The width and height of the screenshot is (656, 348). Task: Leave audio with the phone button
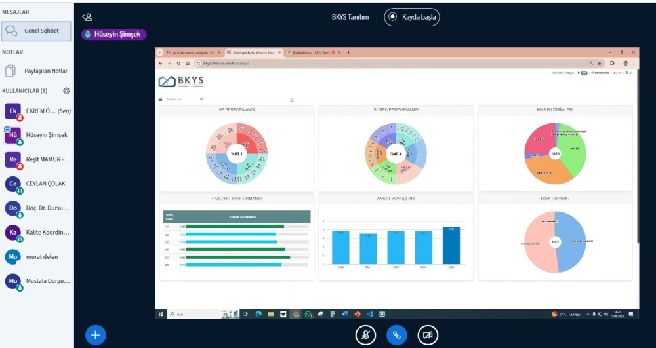tap(396, 335)
